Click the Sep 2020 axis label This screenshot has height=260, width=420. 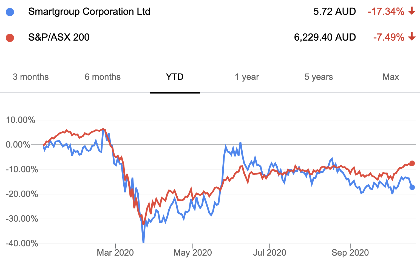click(x=350, y=252)
